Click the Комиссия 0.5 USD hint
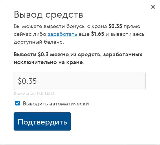Screen dimensions: 160x145 pyautogui.click(x=34, y=94)
